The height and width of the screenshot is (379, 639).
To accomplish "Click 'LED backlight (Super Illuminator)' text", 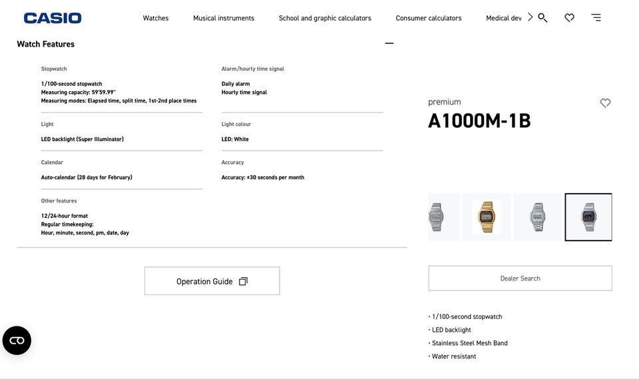I will [x=83, y=139].
